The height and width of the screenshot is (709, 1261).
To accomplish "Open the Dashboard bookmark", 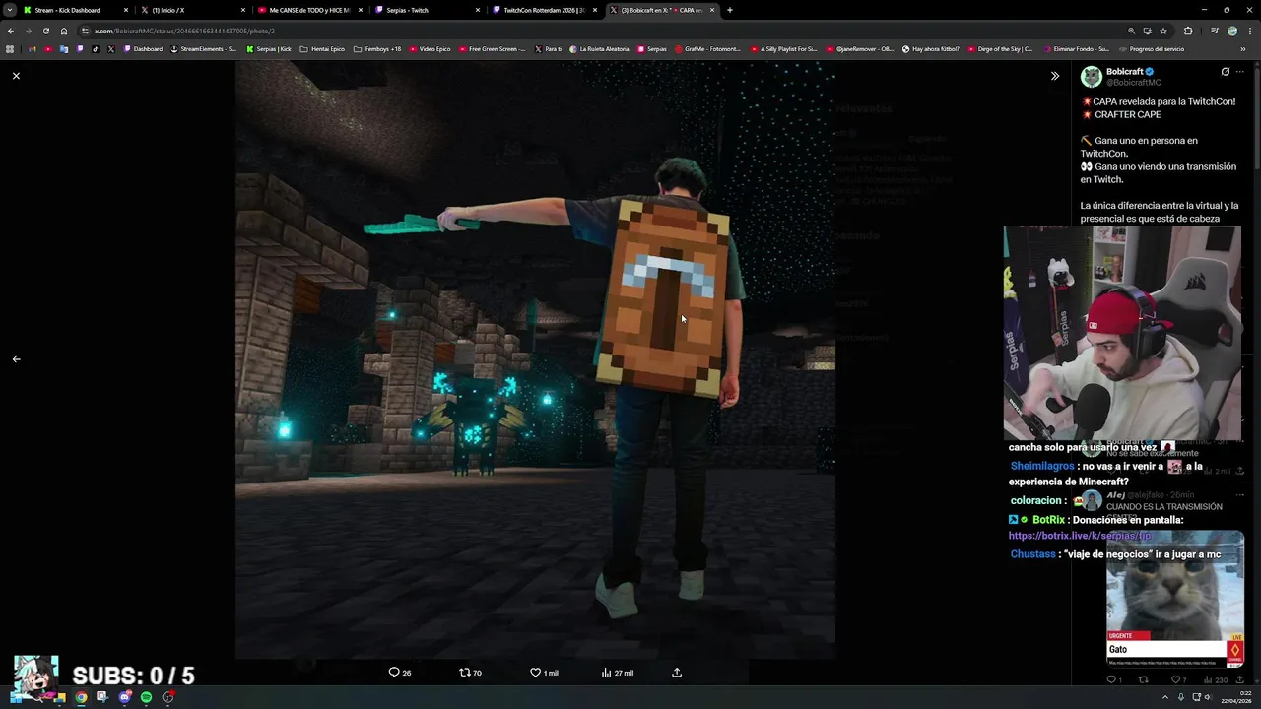I will click(143, 49).
